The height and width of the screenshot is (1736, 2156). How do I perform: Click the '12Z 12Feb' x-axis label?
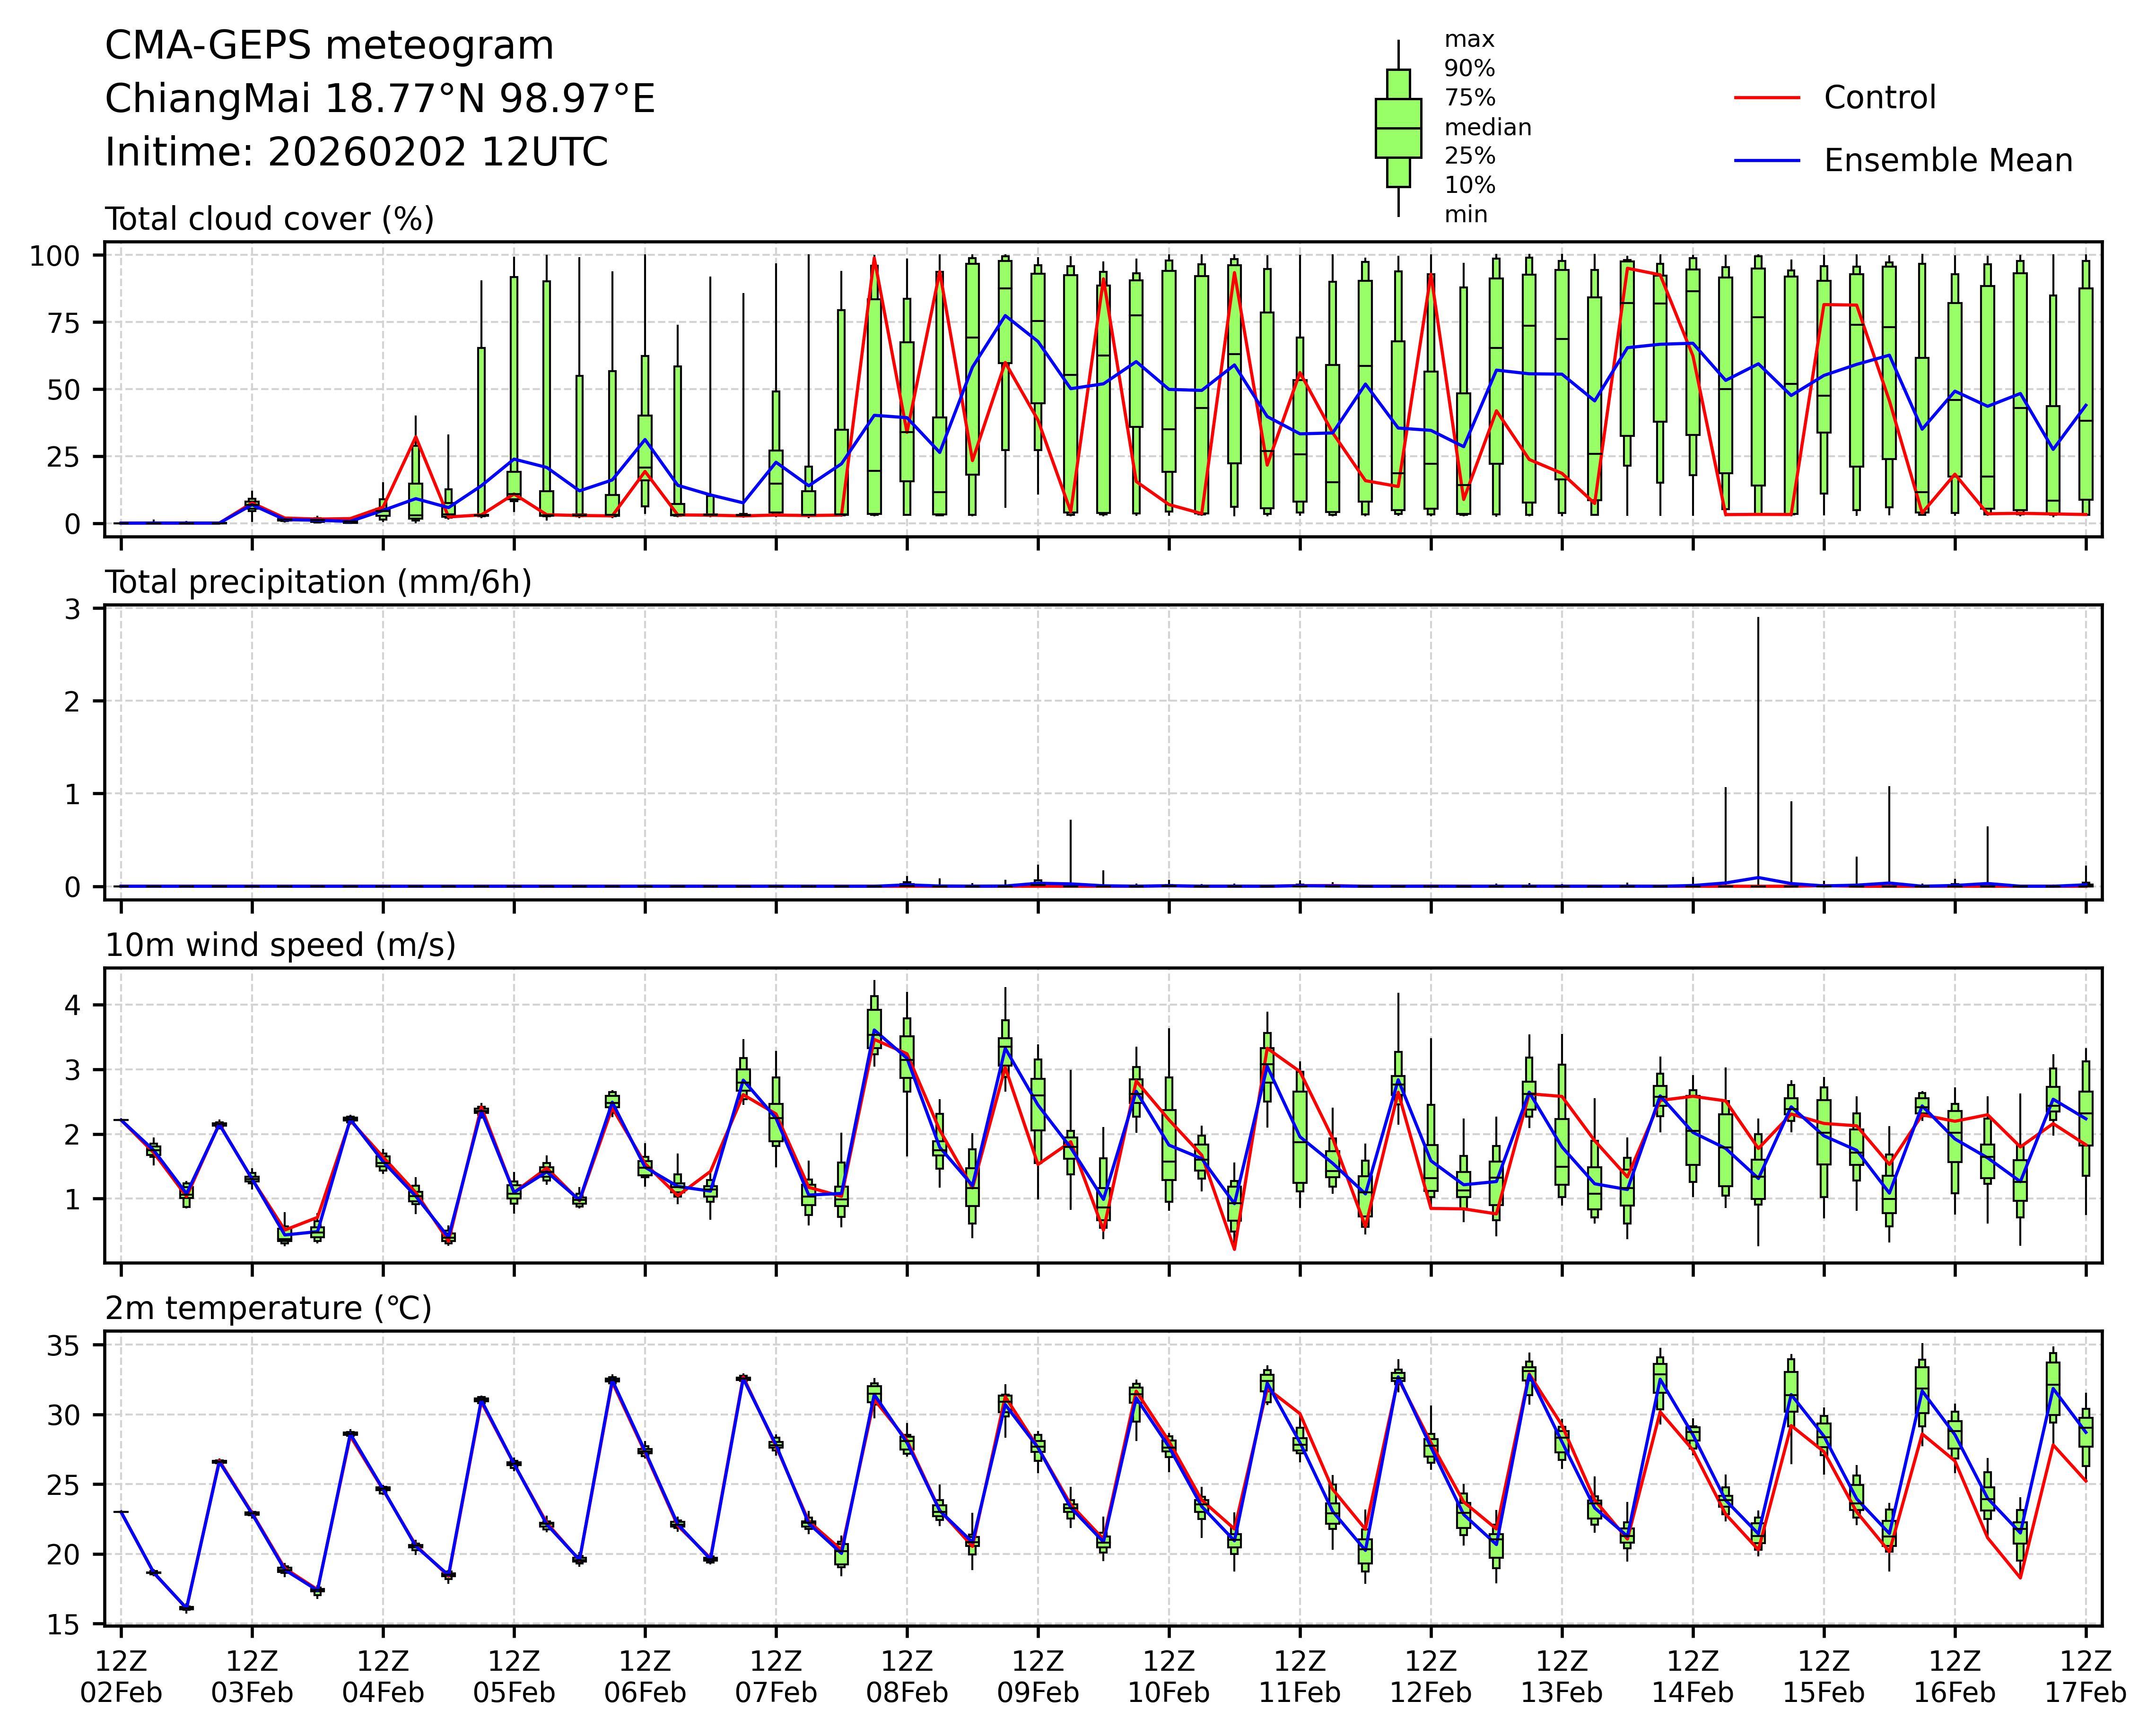tap(1431, 1677)
